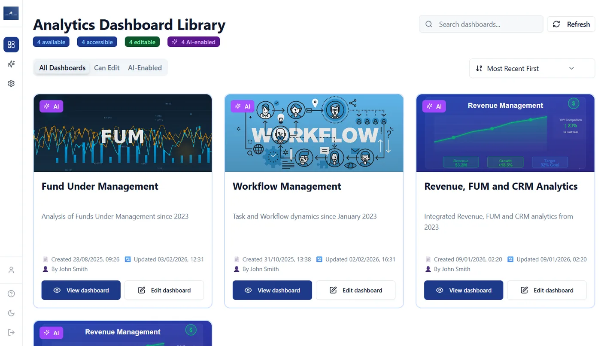Click the Workflow card thumbnail image
The image size is (601, 346).
point(314,133)
